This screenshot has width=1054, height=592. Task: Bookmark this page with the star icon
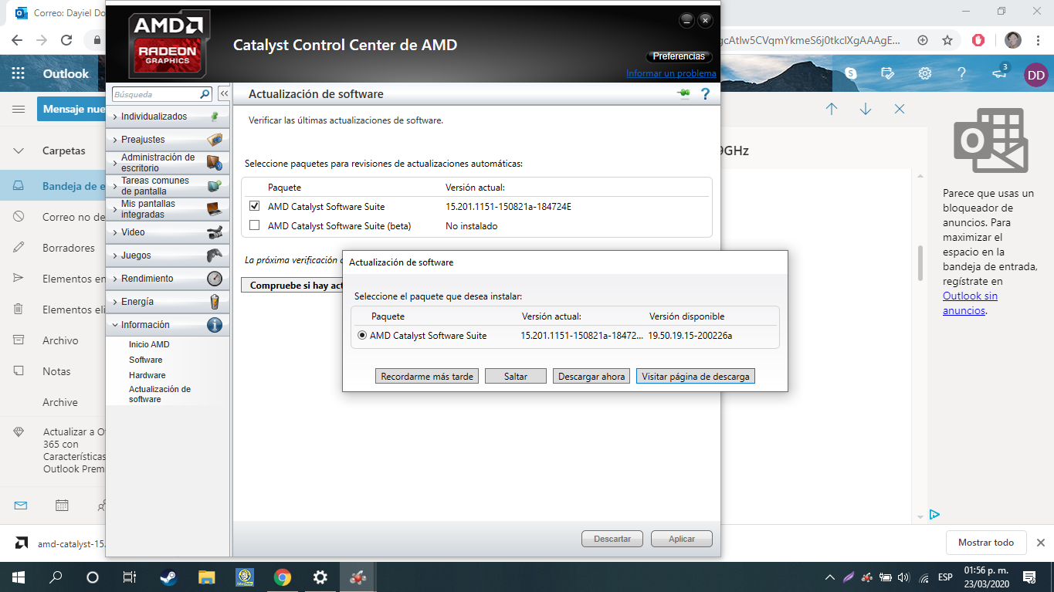pyautogui.click(x=947, y=40)
